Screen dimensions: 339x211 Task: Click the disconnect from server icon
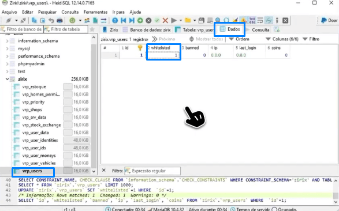click(x=23, y=21)
